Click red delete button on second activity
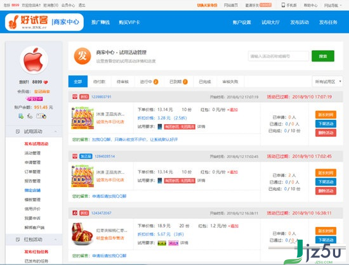 click(326, 191)
